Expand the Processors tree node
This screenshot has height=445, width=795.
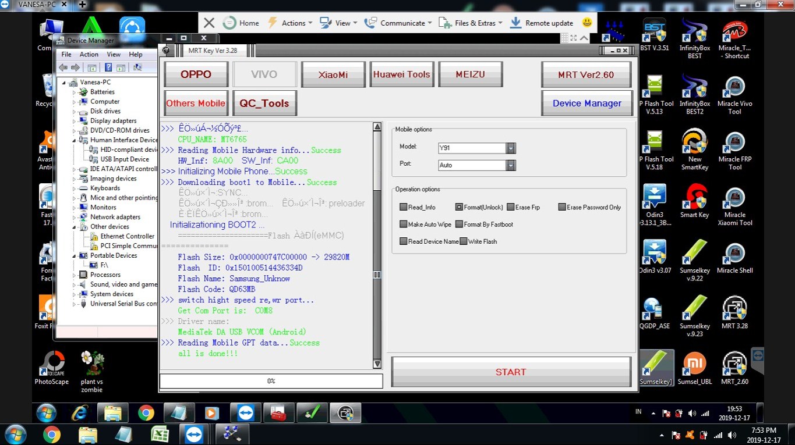[x=74, y=275]
